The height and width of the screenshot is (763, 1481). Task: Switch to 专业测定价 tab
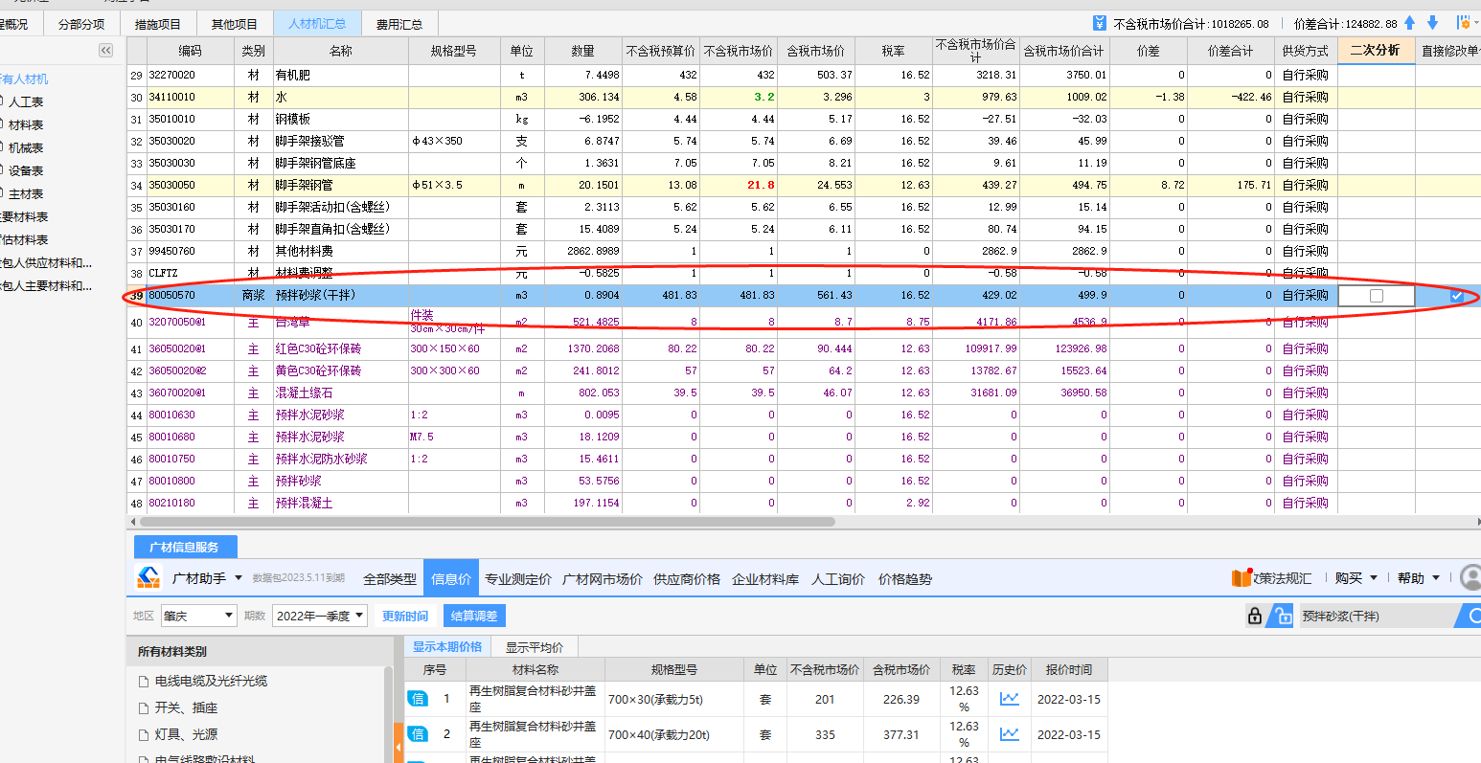(x=518, y=578)
